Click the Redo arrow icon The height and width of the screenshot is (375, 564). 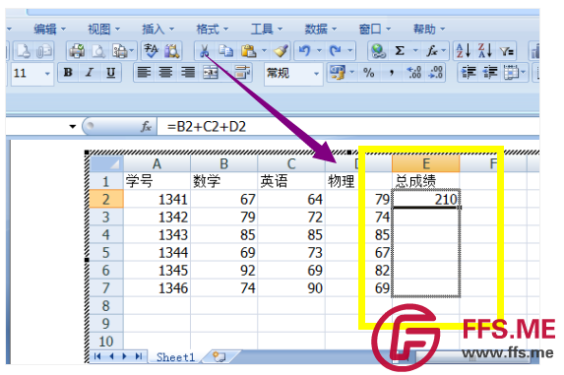[336, 51]
